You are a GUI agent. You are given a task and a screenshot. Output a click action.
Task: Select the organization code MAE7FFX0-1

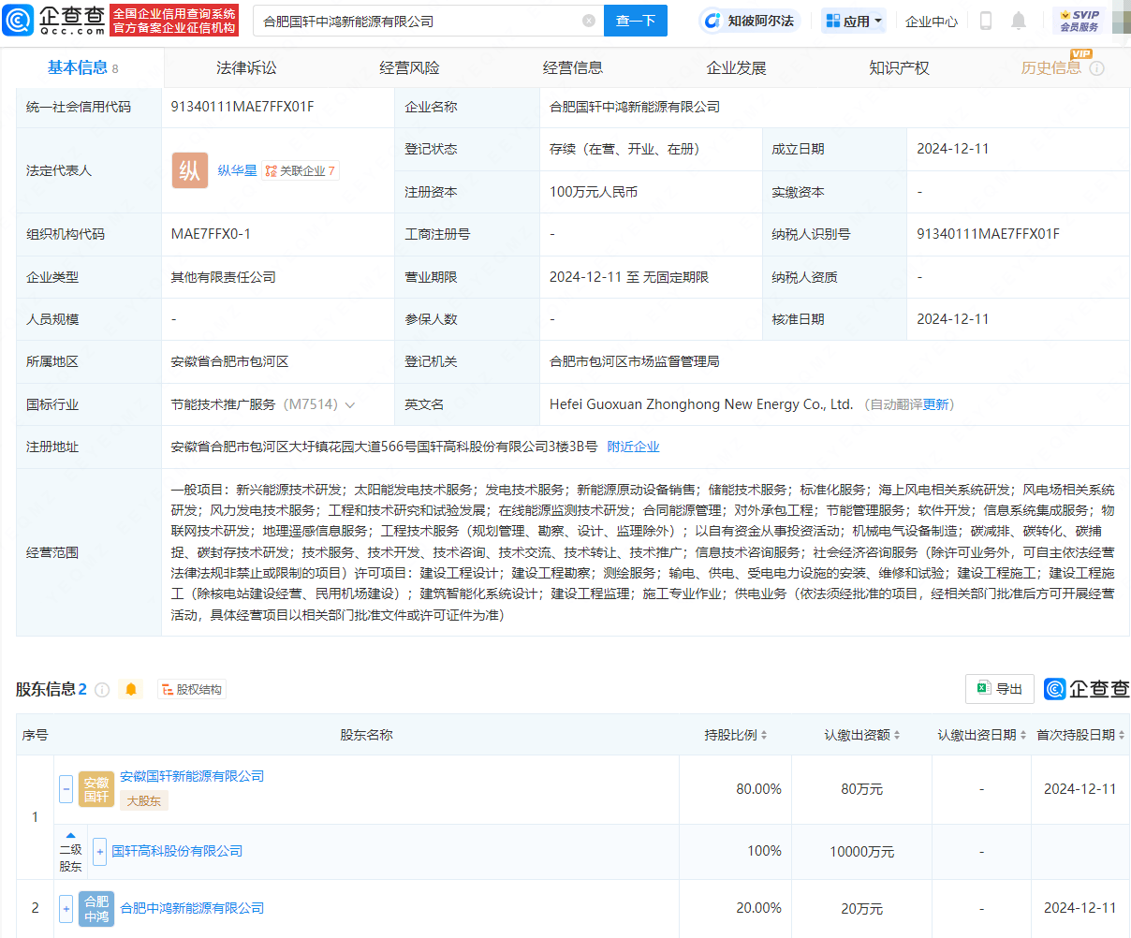[x=211, y=234]
